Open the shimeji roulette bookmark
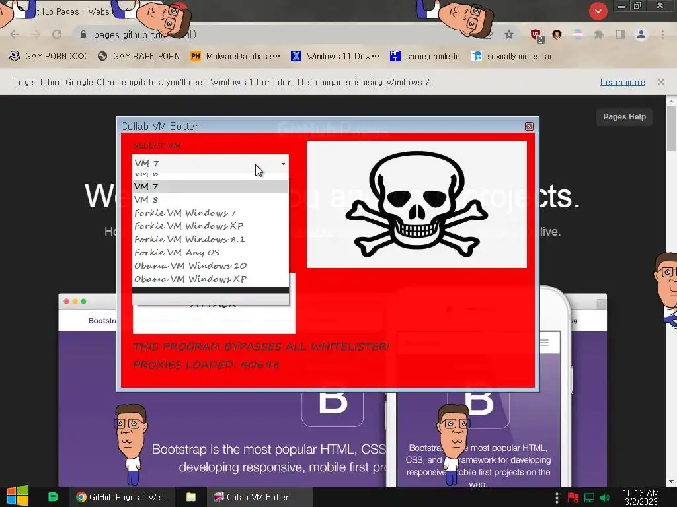 (425, 57)
